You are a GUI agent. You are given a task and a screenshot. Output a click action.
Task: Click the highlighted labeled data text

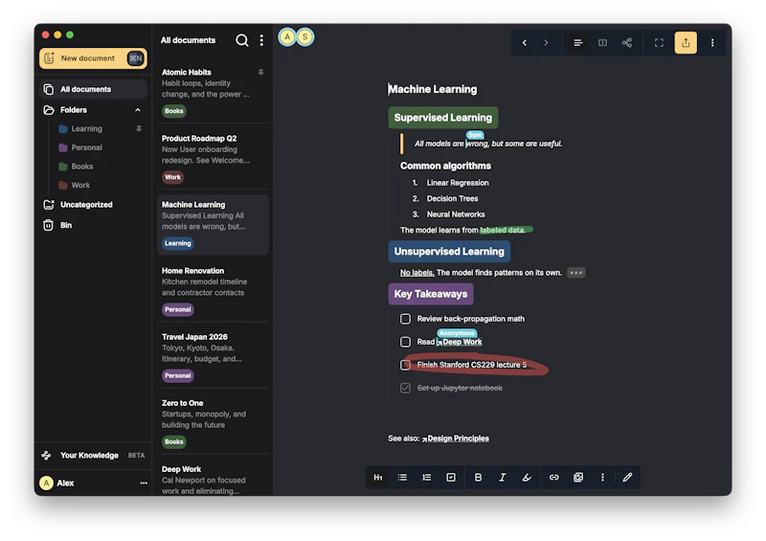[x=503, y=230]
